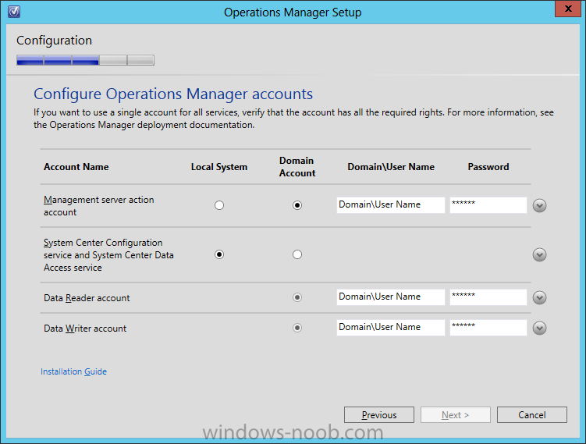Go back with the Previous button

[379, 415]
